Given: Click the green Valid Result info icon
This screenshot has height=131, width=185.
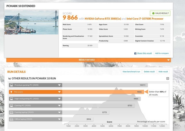Looking at the screenshot, I should coord(153,14).
